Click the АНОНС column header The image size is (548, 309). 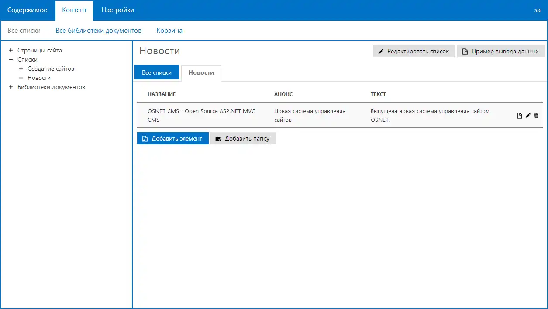coord(283,94)
